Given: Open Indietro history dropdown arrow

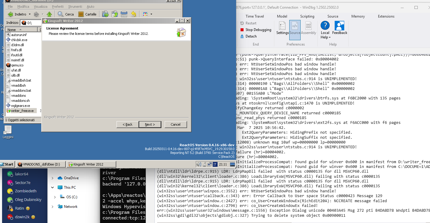Looking at the screenshot, I should pos(30,14).
